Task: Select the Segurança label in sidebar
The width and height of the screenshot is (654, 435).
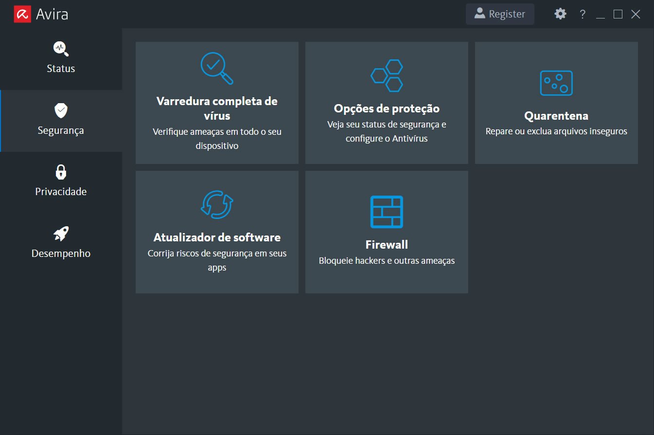Action: pyautogui.click(x=61, y=130)
